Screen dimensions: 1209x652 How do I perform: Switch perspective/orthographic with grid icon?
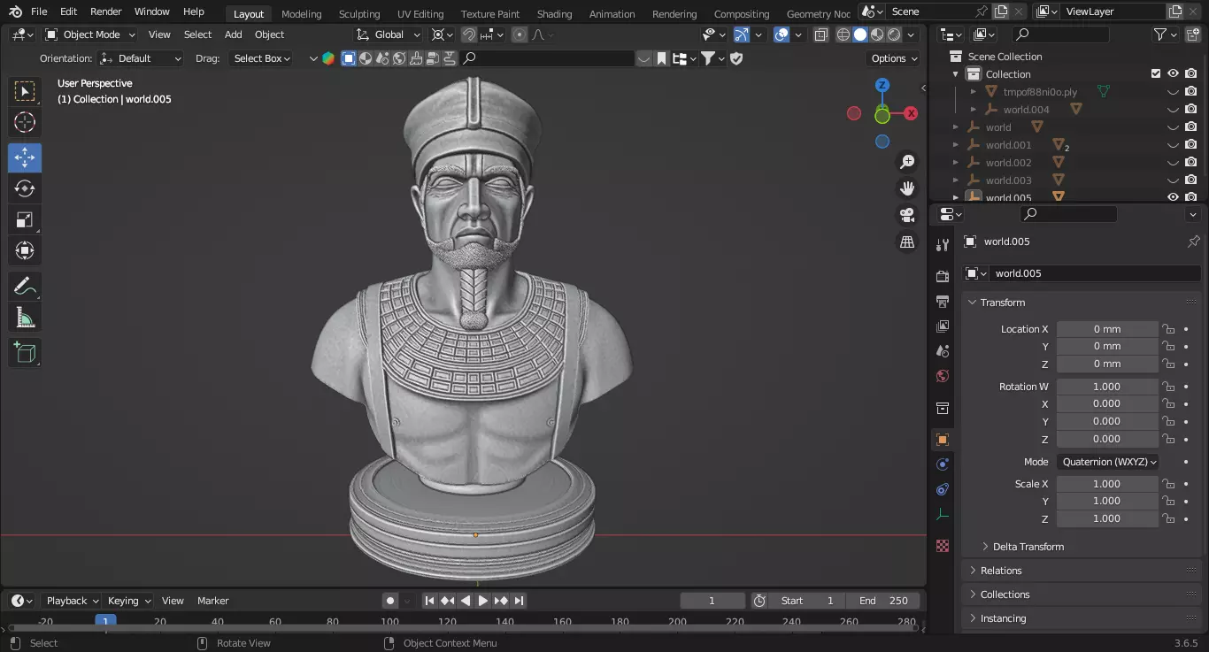(x=907, y=242)
